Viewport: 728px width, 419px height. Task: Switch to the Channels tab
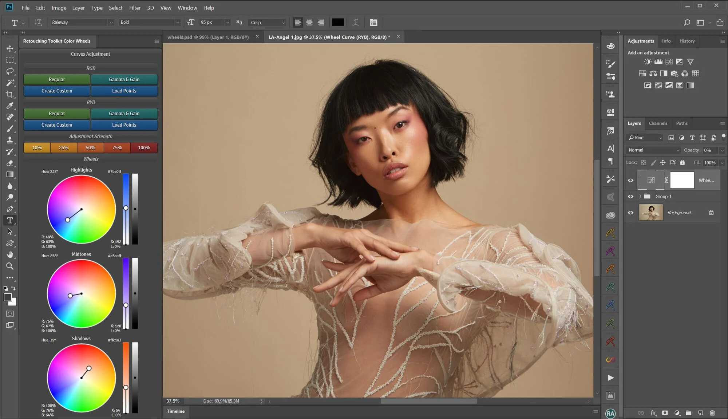(x=658, y=123)
